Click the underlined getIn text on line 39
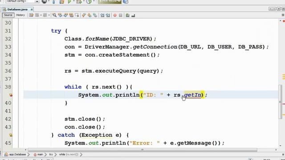 click(x=192, y=95)
